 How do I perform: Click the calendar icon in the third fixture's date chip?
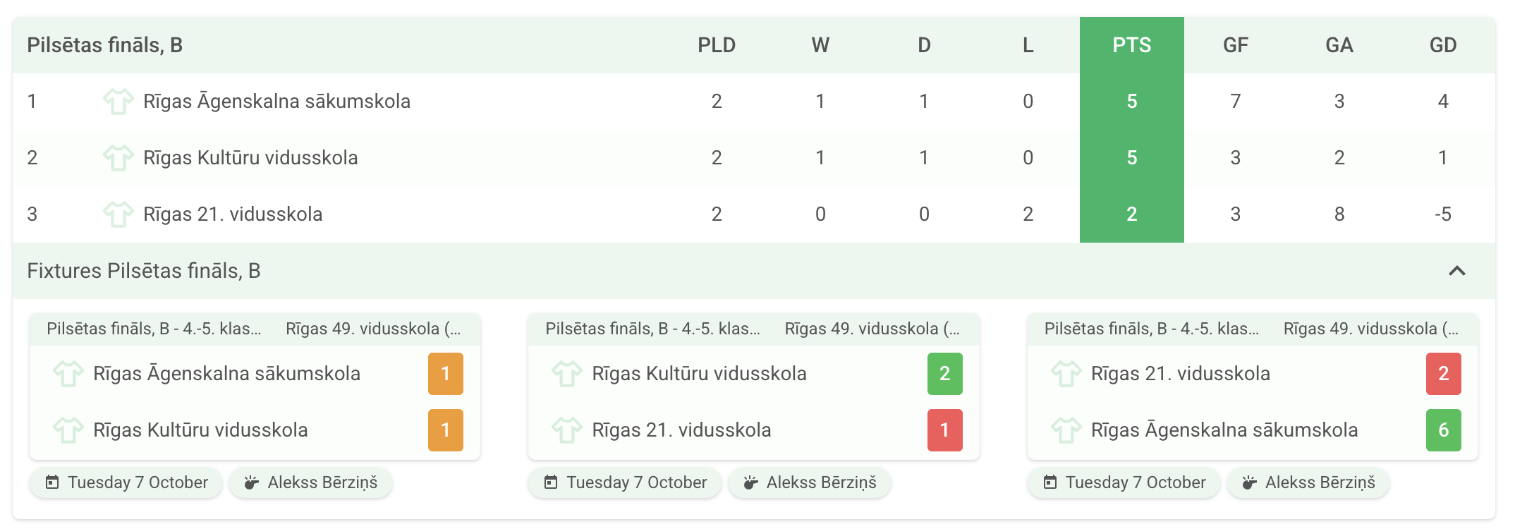coord(1050,482)
